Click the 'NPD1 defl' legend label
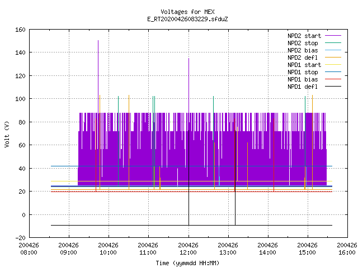The image size is (358, 268). point(303,87)
